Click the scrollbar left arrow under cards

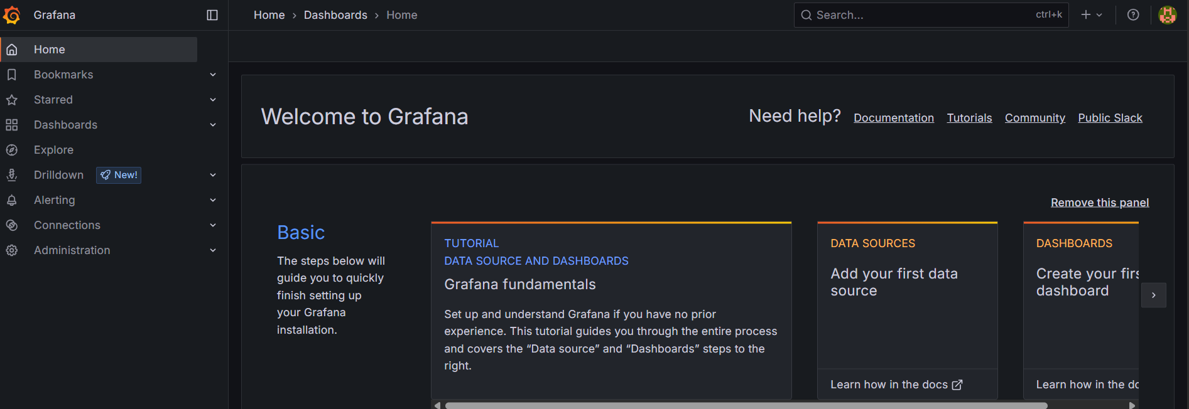tap(437, 405)
